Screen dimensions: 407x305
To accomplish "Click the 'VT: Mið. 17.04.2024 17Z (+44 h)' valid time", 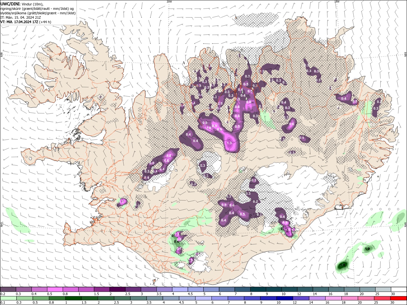I will point(26,22).
